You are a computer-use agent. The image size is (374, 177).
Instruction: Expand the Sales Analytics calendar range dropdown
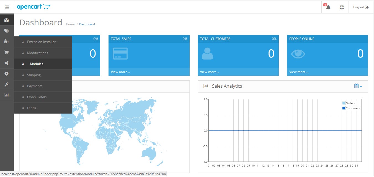click(358, 86)
